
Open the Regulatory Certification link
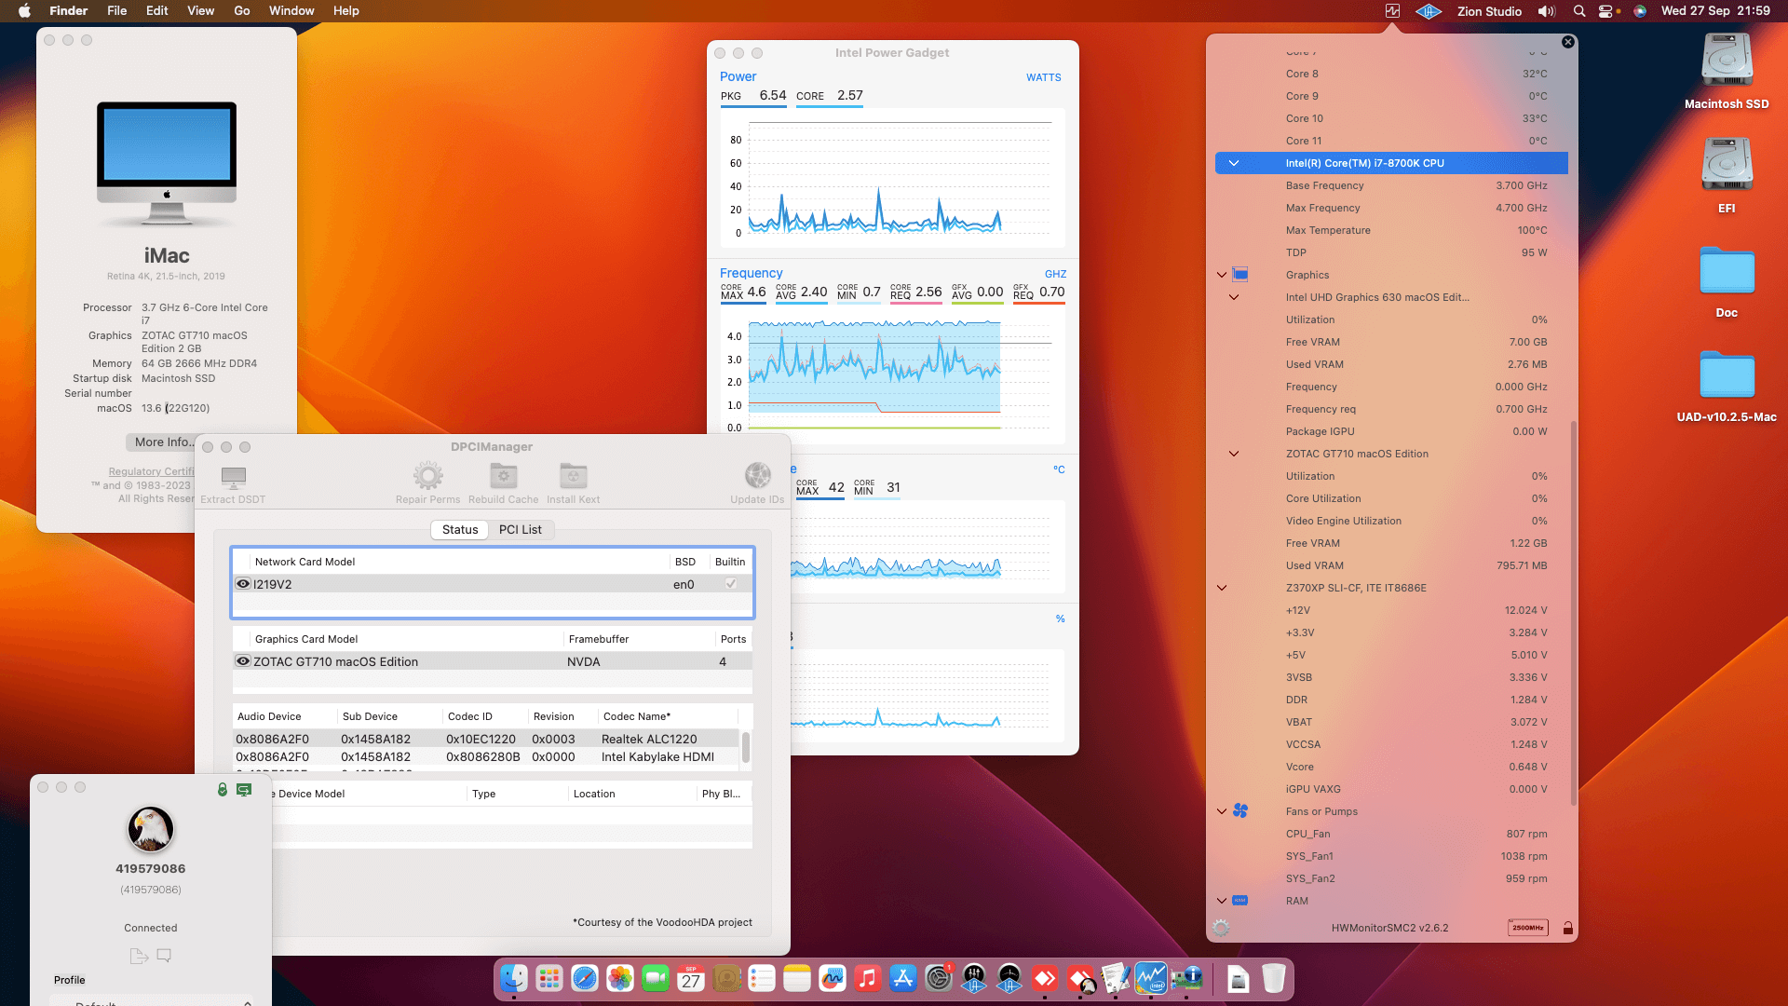(151, 471)
